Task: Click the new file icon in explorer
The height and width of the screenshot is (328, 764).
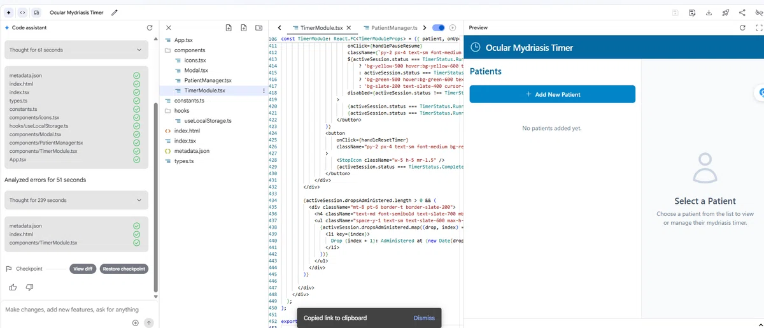Action: coord(244,28)
